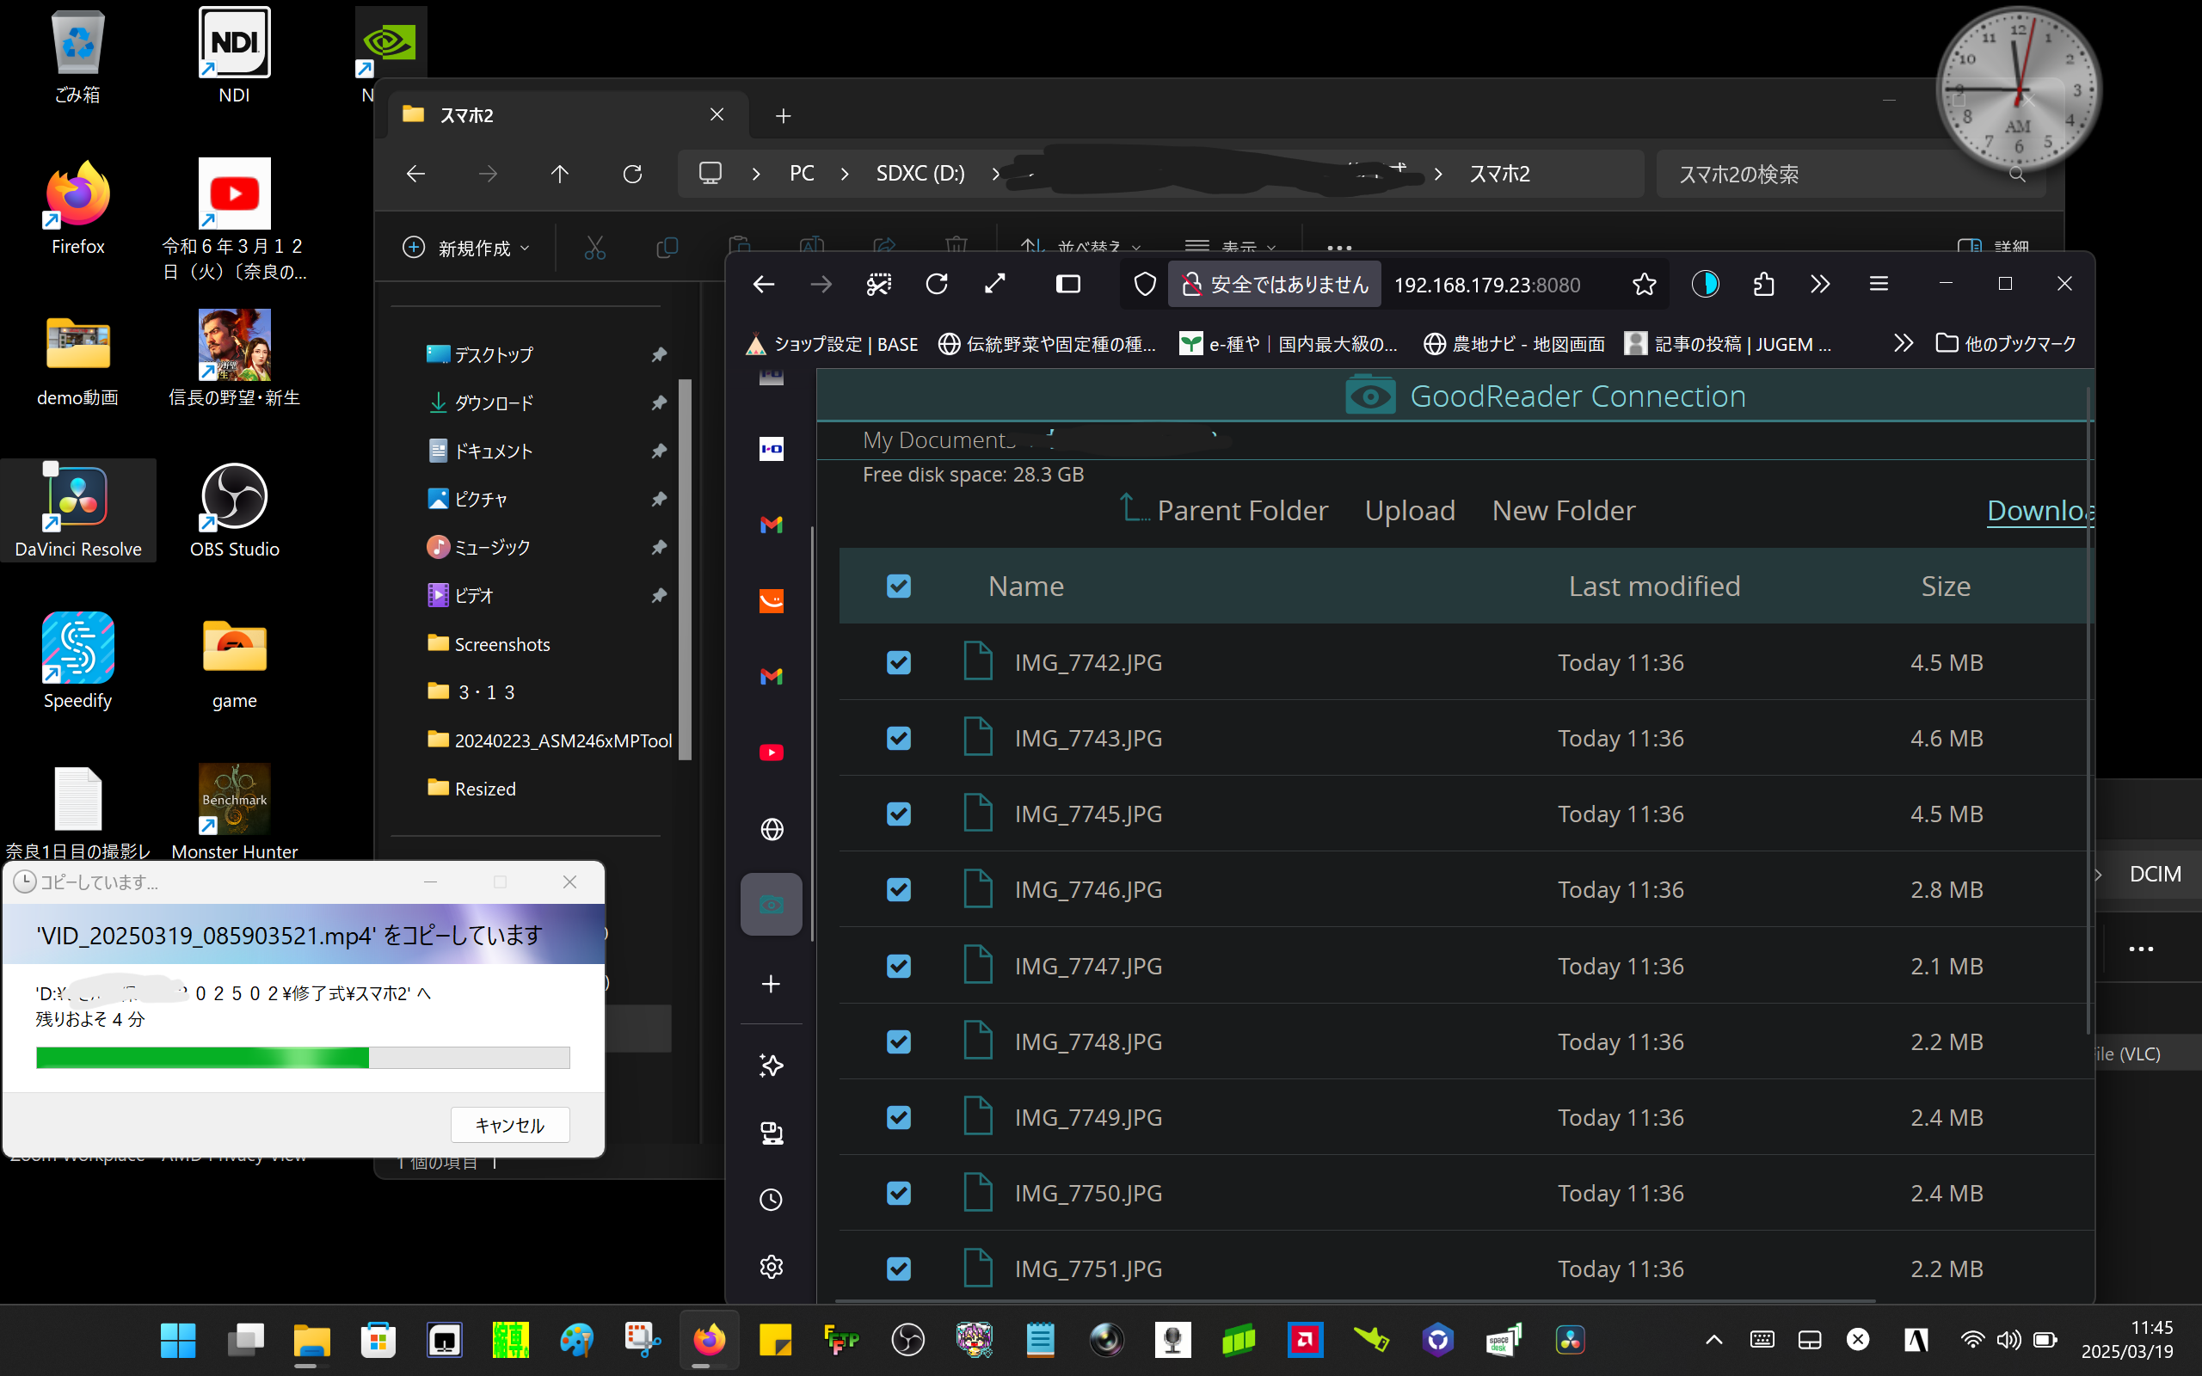Click the shield tracking protection icon
Screen dimensions: 2202x1376
click(x=1145, y=285)
